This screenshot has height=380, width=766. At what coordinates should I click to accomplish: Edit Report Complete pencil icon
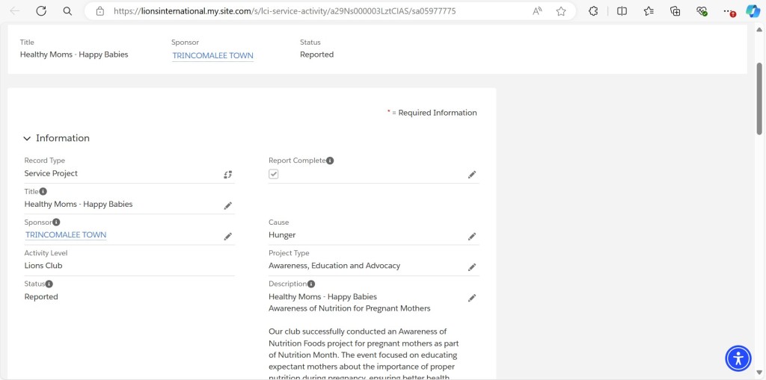pos(472,175)
